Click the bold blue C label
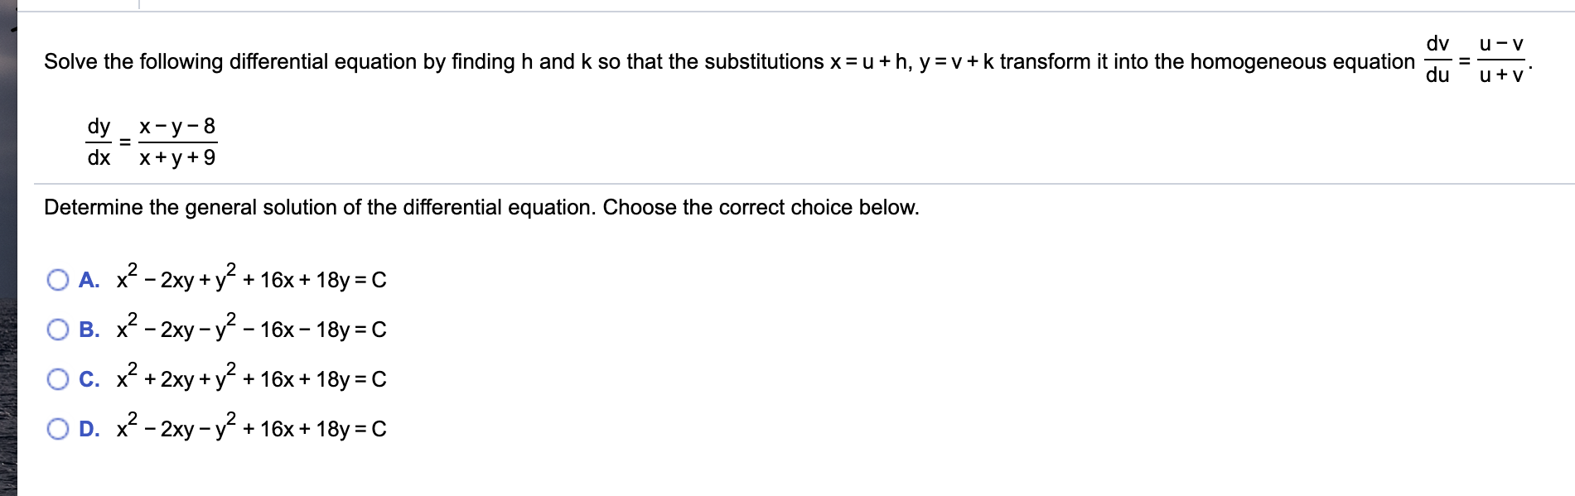The width and height of the screenshot is (1575, 496). point(89,379)
